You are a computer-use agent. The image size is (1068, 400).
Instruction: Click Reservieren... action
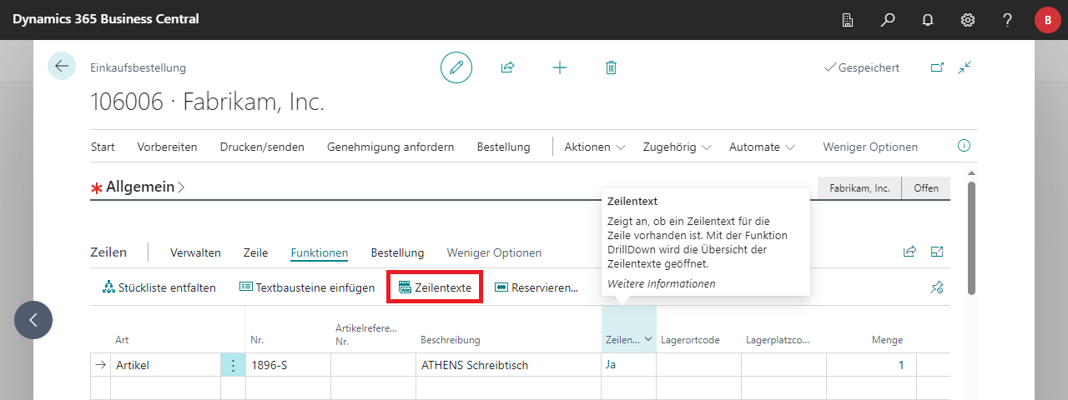537,287
